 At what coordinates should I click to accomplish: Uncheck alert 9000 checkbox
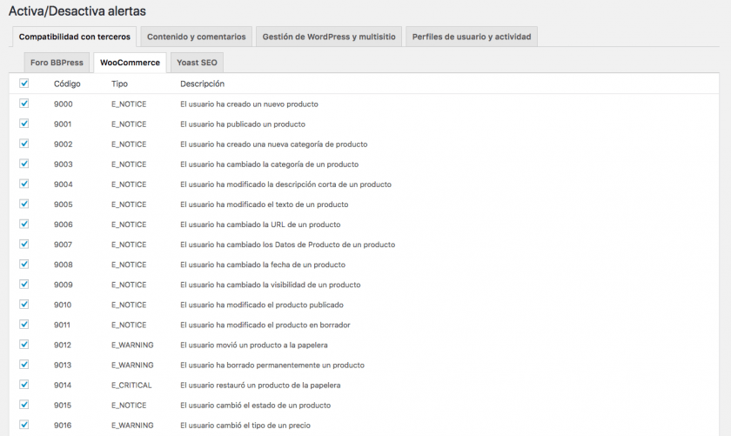pos(24,104)
